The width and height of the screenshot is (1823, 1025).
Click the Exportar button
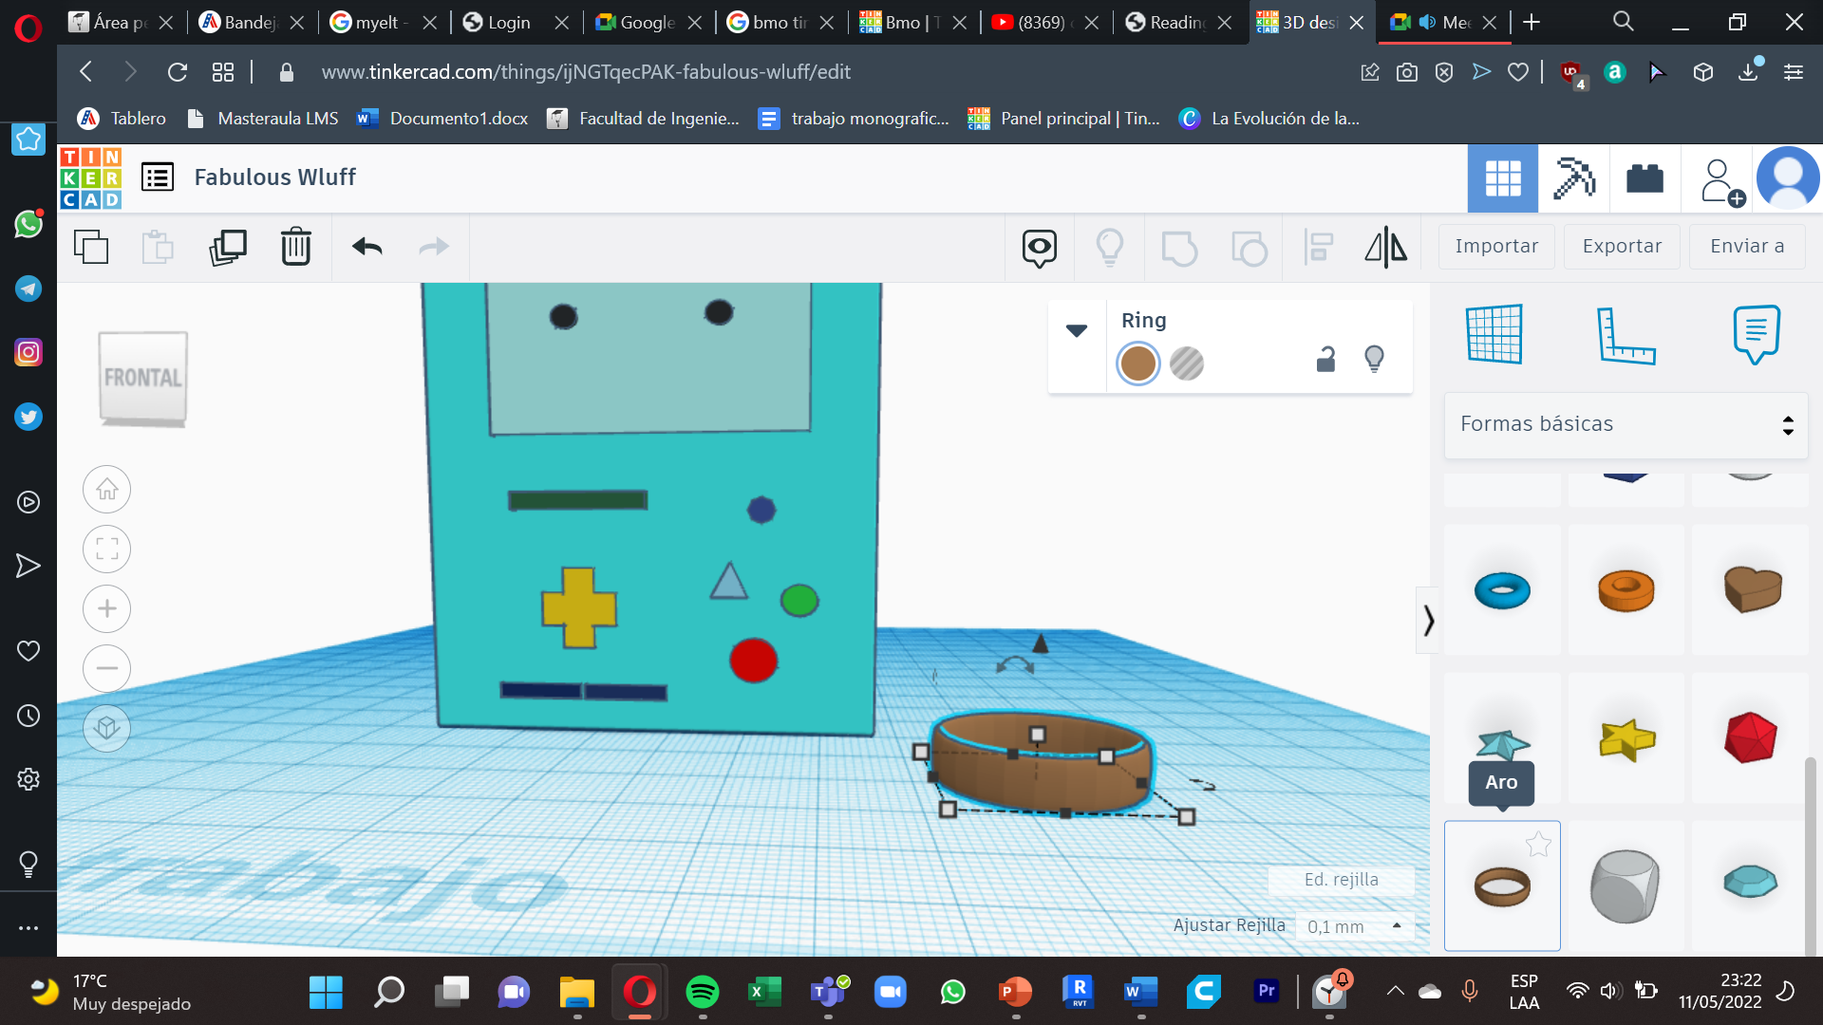tap(1622, 247)
